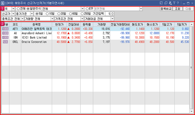
Task: Click the 50% badge in ORCL row
Action: [x=5, y=42]
